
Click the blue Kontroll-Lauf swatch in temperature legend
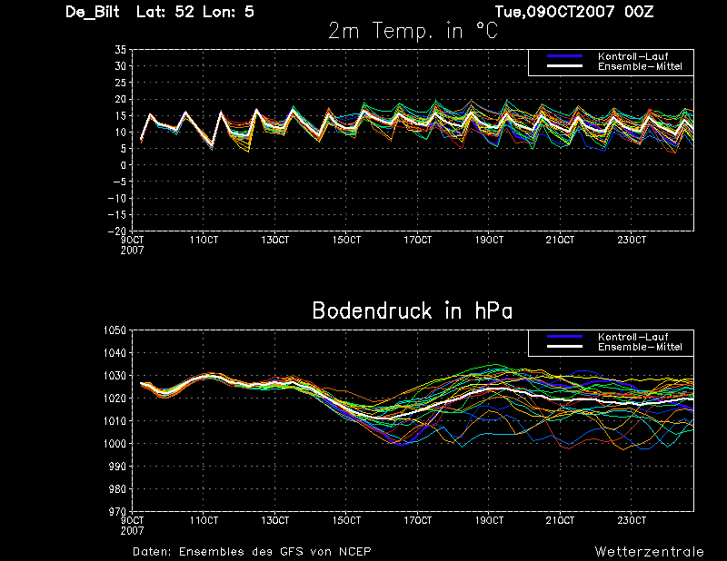564,56
